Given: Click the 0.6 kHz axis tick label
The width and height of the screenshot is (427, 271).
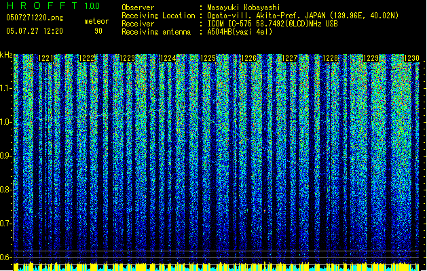Looking at the screenshot, I should click(x=5, y=257).
